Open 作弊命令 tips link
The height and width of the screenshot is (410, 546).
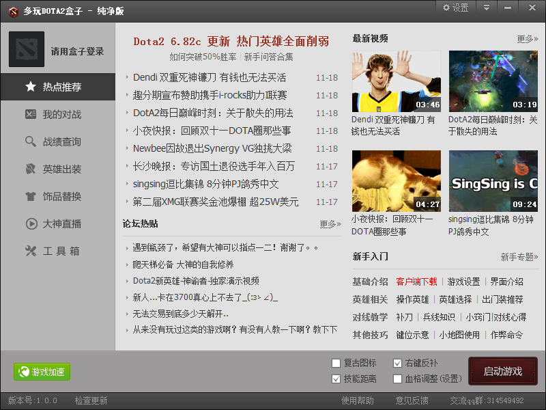506,335
